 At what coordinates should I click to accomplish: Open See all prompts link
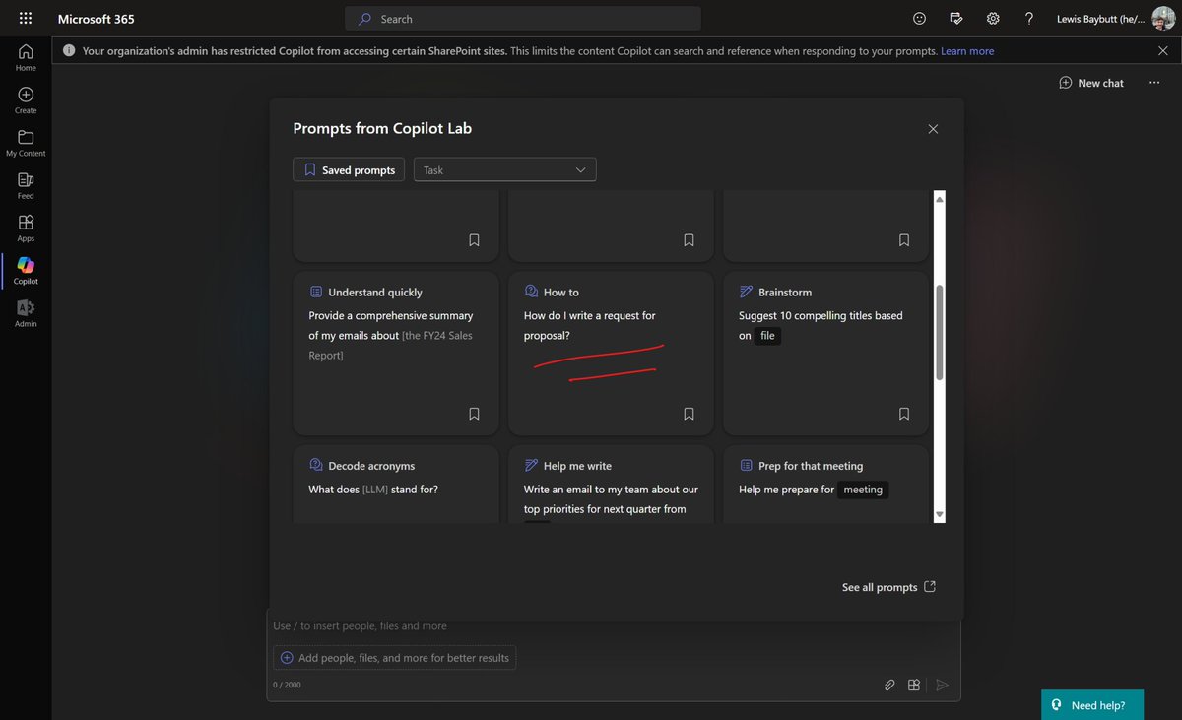[x=888, y=587]
